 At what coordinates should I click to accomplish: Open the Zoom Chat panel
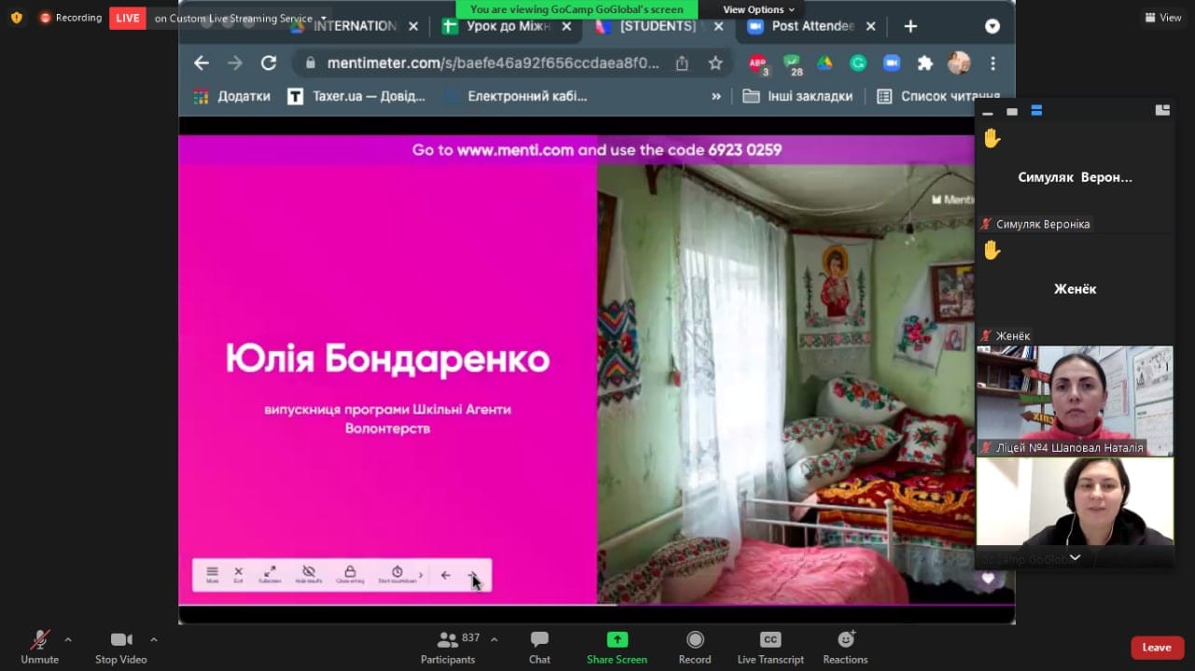pos(540,647)
